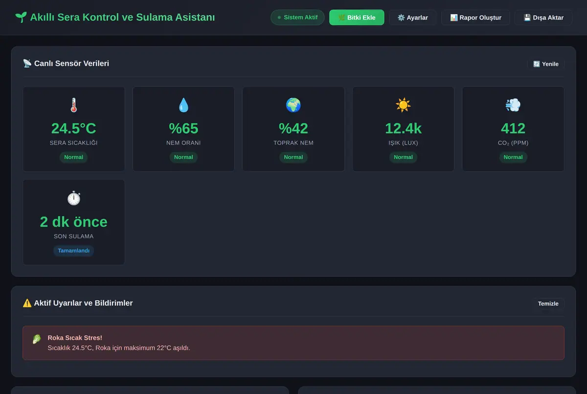Refresh sensor data with Yenile
The height and width of the screenshot is (394, 587).
(x=545, y=64)
